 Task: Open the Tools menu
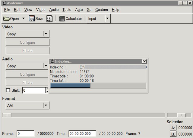tap(67, 10)
